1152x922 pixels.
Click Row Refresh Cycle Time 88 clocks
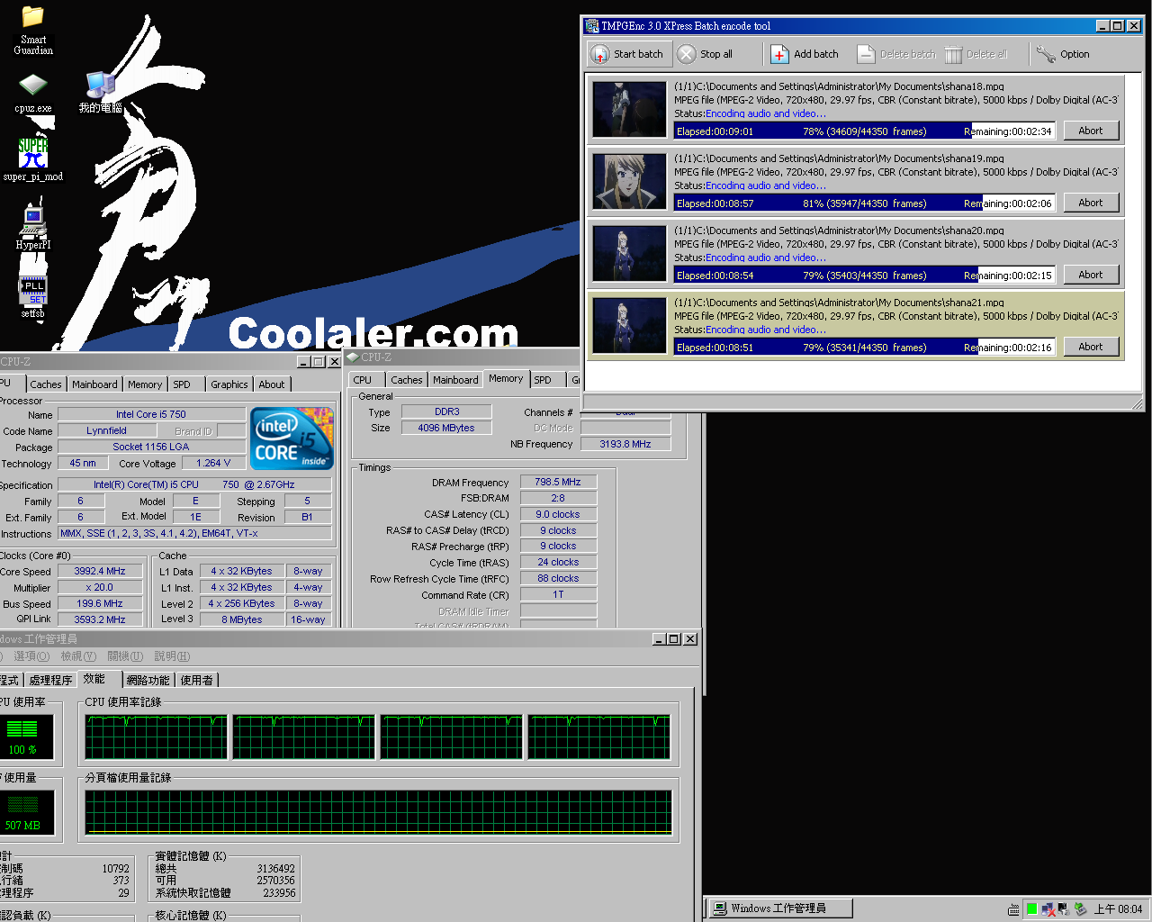coord(558,578)
